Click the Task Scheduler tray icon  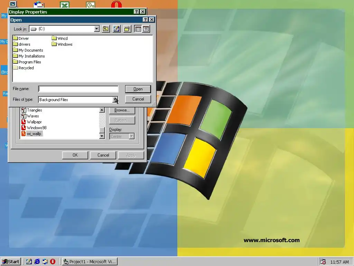pyautogui.click(x=323, y=262)
